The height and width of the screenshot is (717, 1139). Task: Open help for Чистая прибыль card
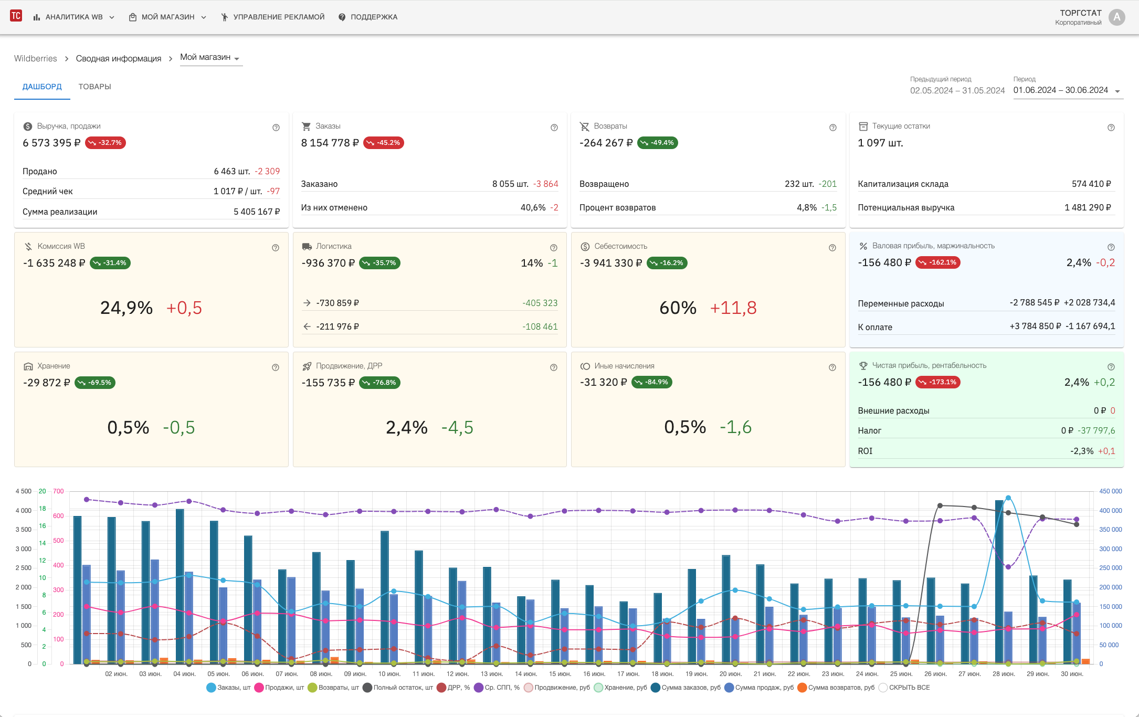pyautogui.click(x=1111, y=367)
